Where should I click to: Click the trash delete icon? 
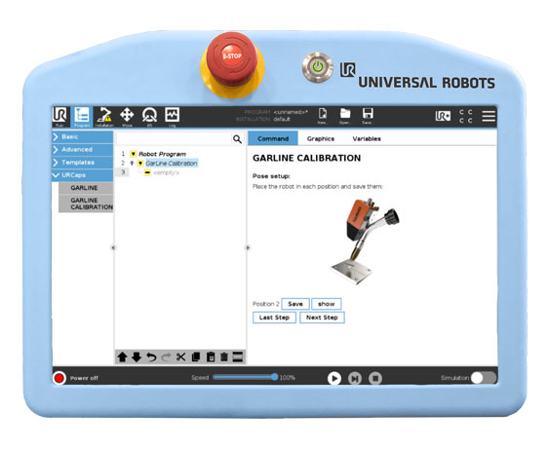[x=224, y=357]
